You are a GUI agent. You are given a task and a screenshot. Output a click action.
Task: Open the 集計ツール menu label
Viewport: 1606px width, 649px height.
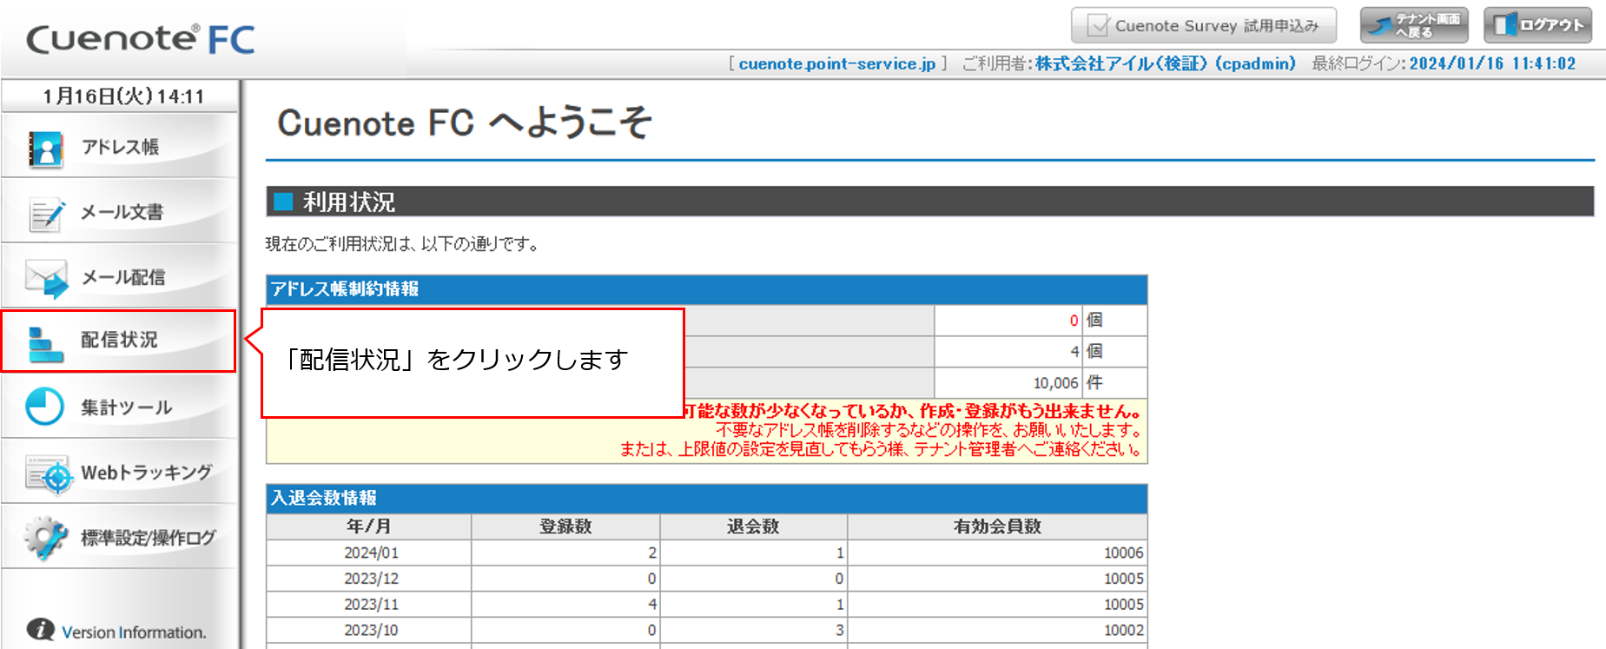pyautogui.click(x=126, y=407)
